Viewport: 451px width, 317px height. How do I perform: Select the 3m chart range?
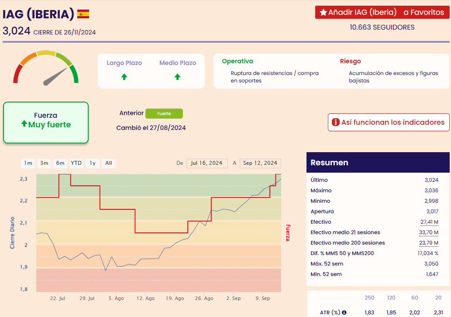[44, 163]
